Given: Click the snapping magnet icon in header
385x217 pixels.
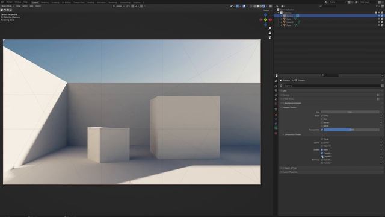Looking at the screenshot, I should [133, 6].
